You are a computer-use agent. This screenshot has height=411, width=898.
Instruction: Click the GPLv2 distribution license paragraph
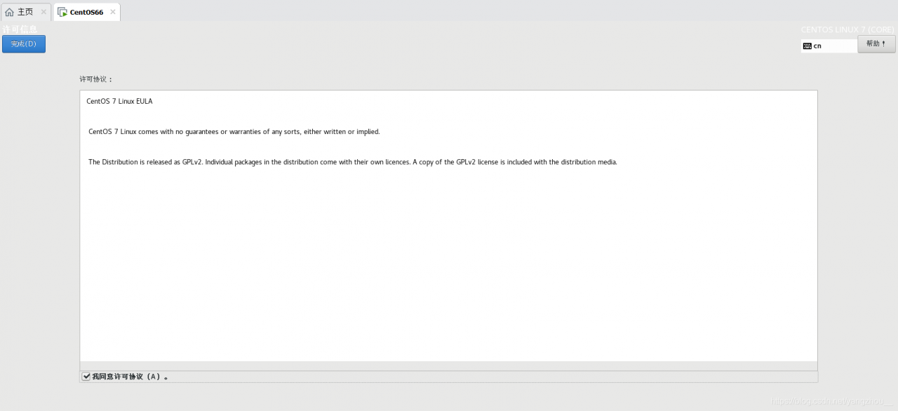click(352, 162)
